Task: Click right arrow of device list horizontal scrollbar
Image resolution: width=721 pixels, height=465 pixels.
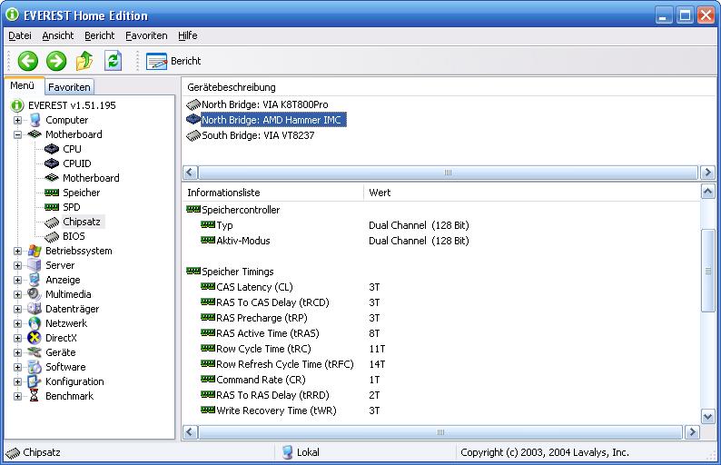Action: pos(707,173)
